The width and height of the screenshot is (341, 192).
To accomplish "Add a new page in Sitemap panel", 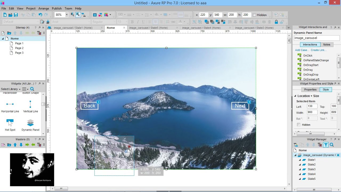I will [3, 33].
